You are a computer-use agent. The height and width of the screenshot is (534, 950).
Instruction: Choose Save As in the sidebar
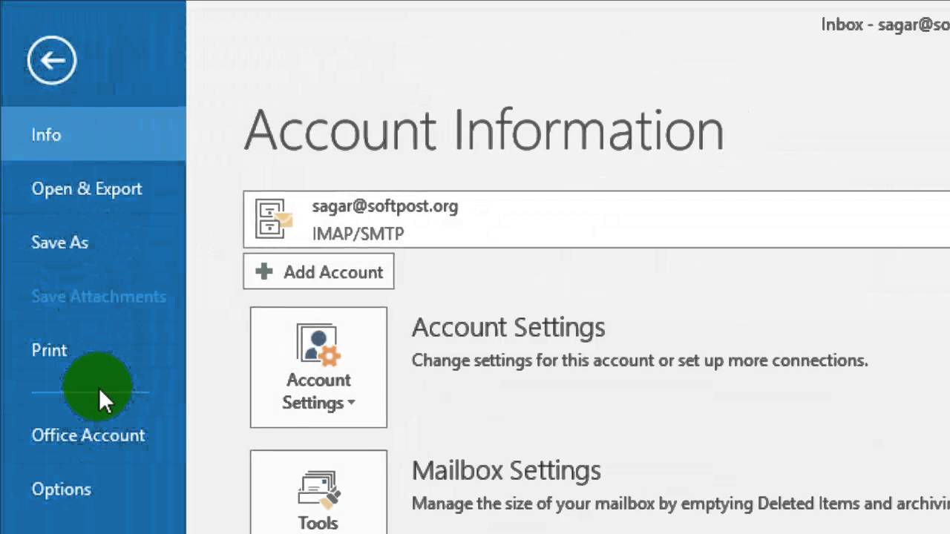[59, 243]
